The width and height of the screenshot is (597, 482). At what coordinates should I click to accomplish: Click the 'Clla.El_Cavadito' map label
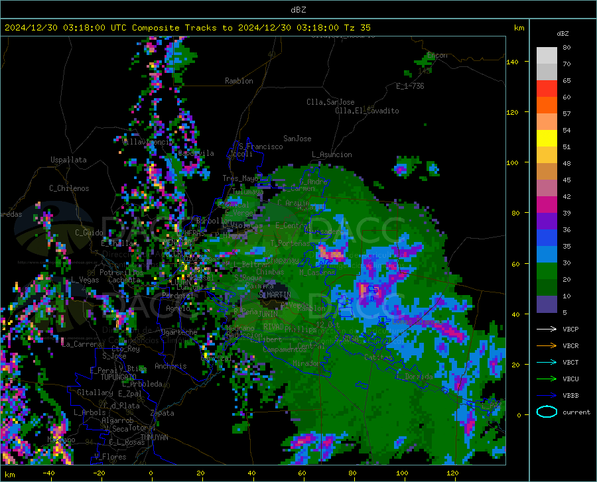[367, 111]
